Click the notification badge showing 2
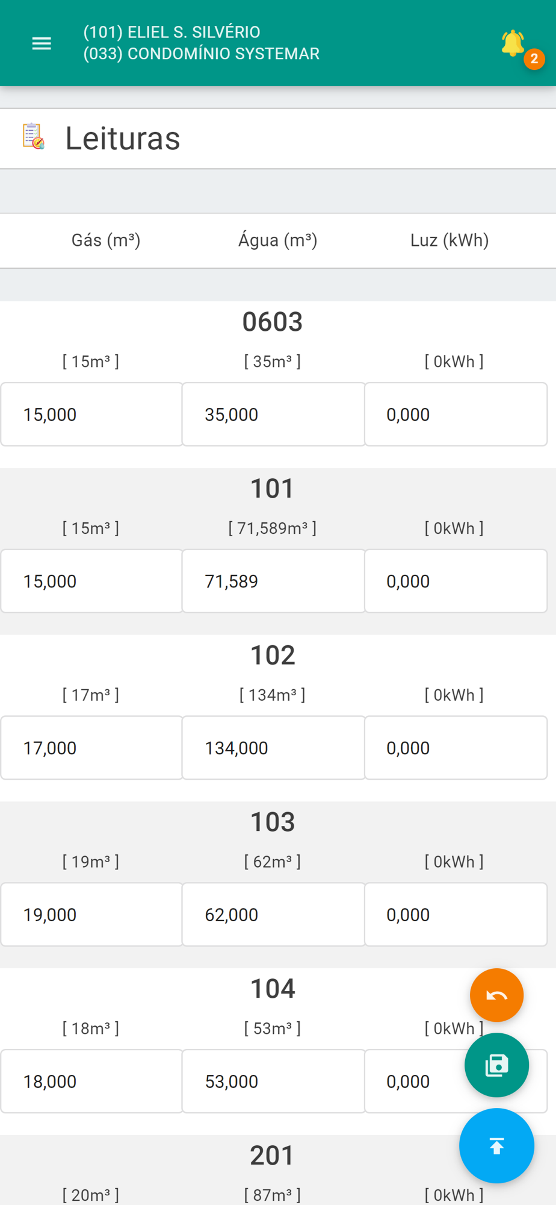 click(x=534, y=59)
